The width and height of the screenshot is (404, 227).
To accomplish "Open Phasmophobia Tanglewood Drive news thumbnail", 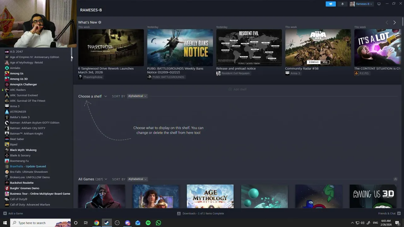I will click(111, 48).
